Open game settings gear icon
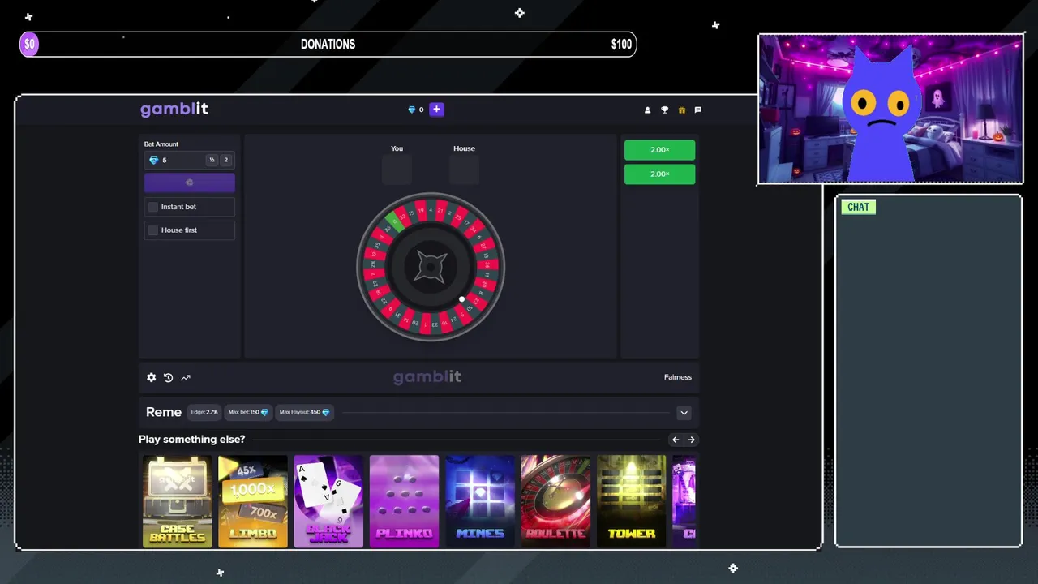The width and height of the screenshot is (1038, 584). pos(151,377)
